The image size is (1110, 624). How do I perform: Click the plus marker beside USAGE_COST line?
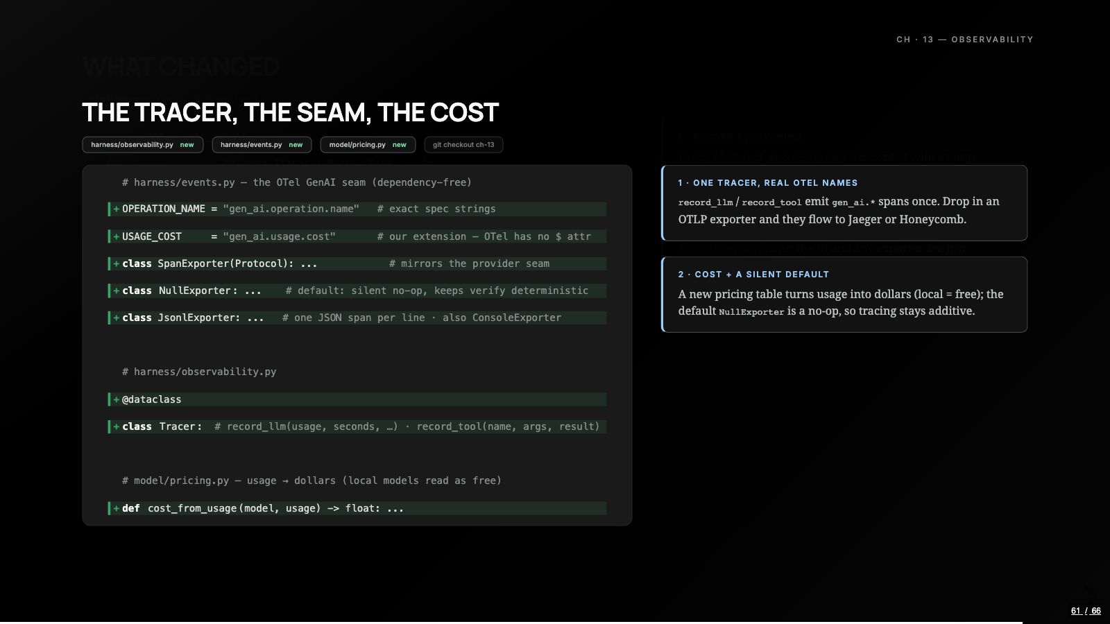[117, 236]
